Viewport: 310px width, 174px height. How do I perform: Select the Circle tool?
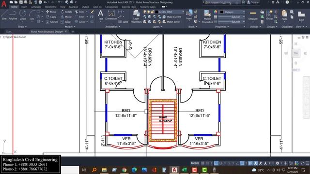pyautogui.click(x=23, y=15)
